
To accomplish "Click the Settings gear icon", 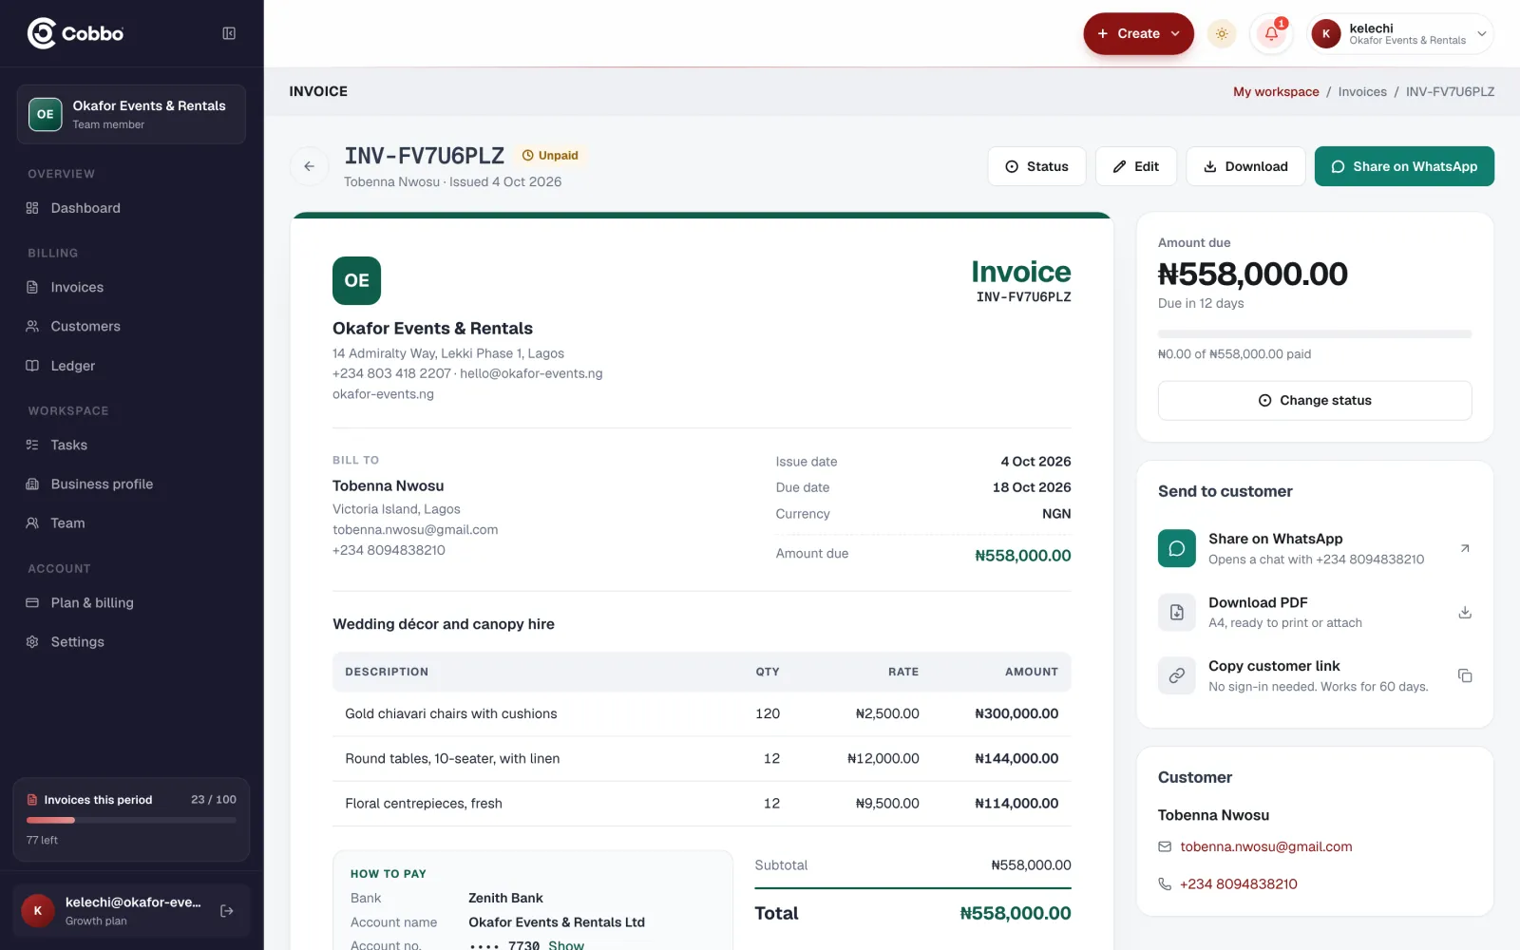I will [x=32, y=641].
